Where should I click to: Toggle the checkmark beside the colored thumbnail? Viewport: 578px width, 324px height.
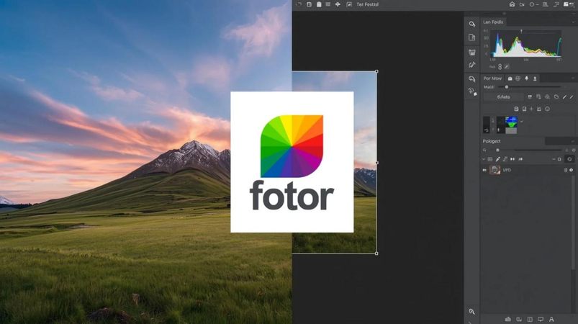coord(521,121)
